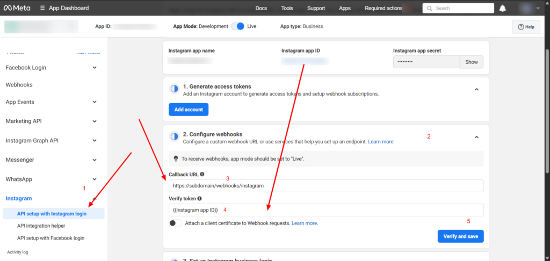Open the account menu arrow at top right
Image resolution: width=550 pixels, height=261 pixels.
pyautogui.click(x=538, y=8)
